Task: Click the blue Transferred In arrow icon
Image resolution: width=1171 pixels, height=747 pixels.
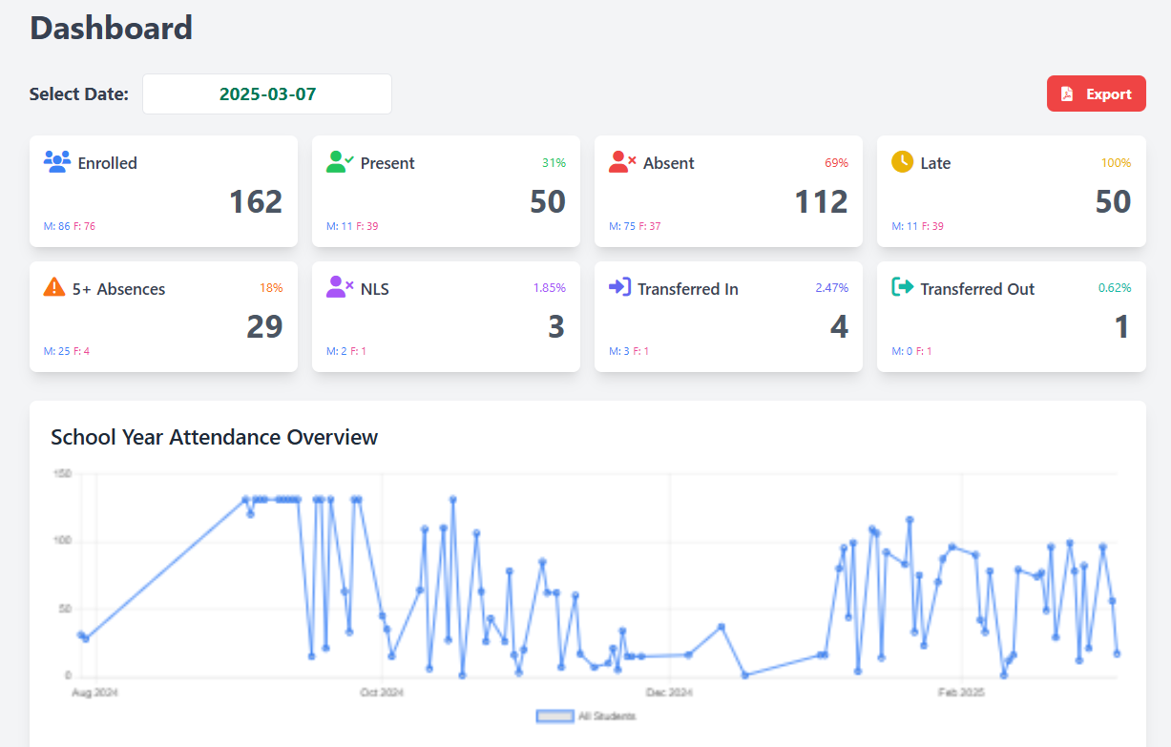Action: [x=622, y=288]
